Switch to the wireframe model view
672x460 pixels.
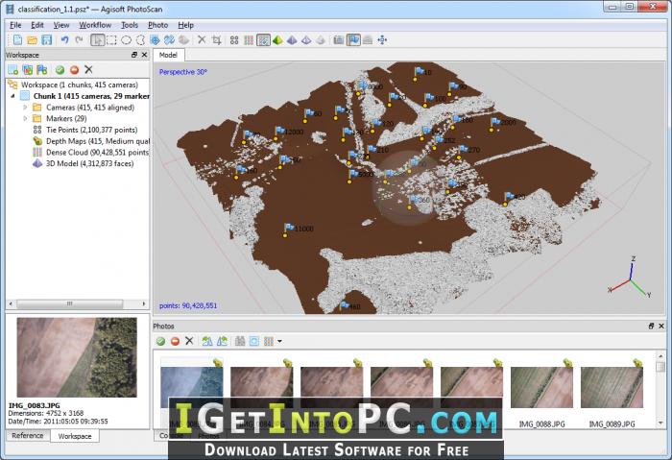pyautogui.click(x=306, y=40)
